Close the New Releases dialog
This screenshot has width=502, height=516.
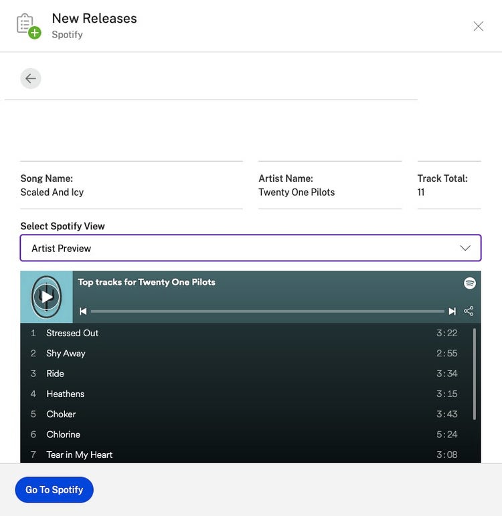479,26
